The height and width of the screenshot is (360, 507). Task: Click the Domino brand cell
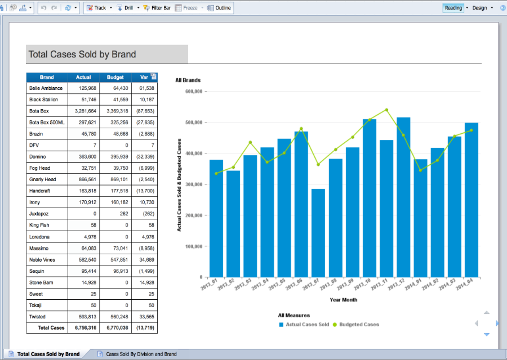point(47,156)
